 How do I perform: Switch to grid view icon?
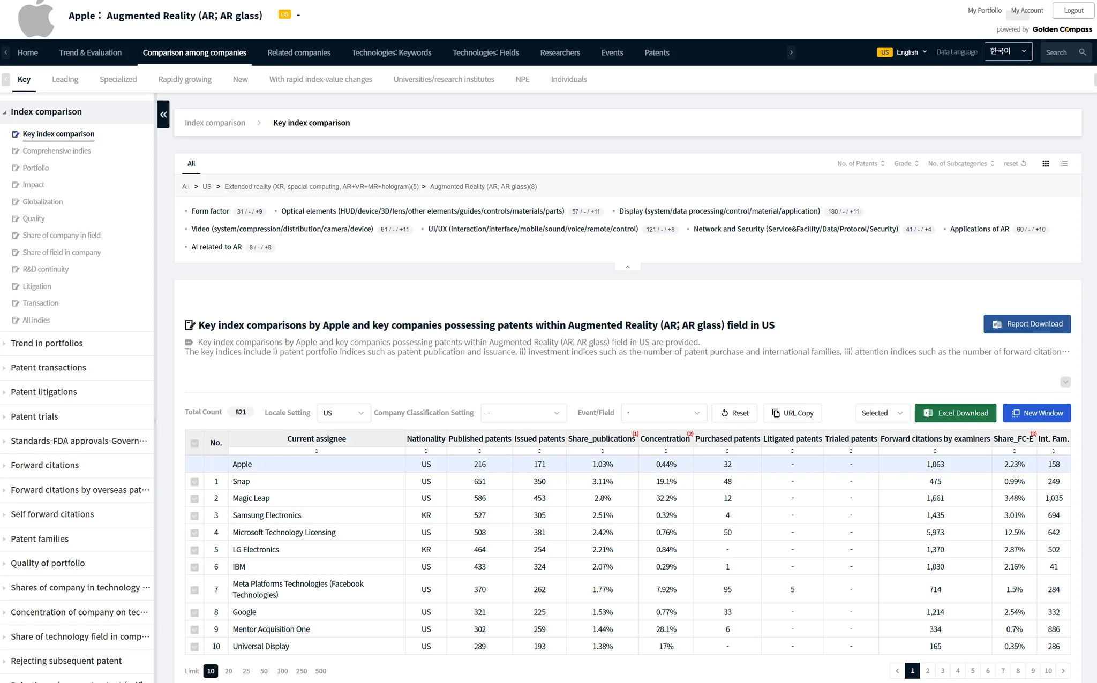(x=1046, y=164)
